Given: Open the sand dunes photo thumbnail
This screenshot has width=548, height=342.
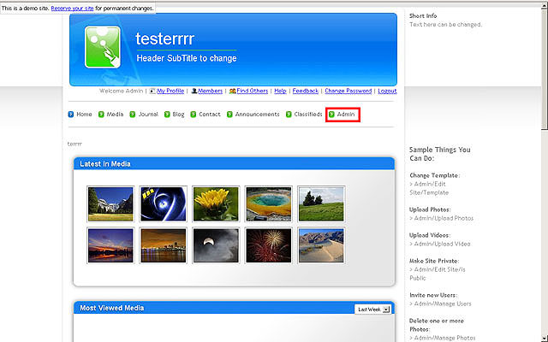Looking at the screenshot, I should 321,245.
